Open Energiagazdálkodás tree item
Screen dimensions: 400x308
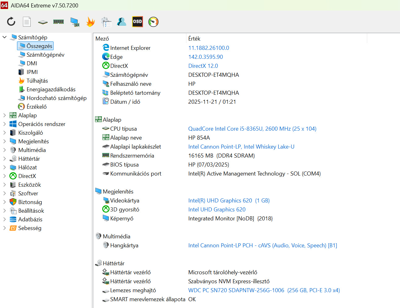(51, 89)
